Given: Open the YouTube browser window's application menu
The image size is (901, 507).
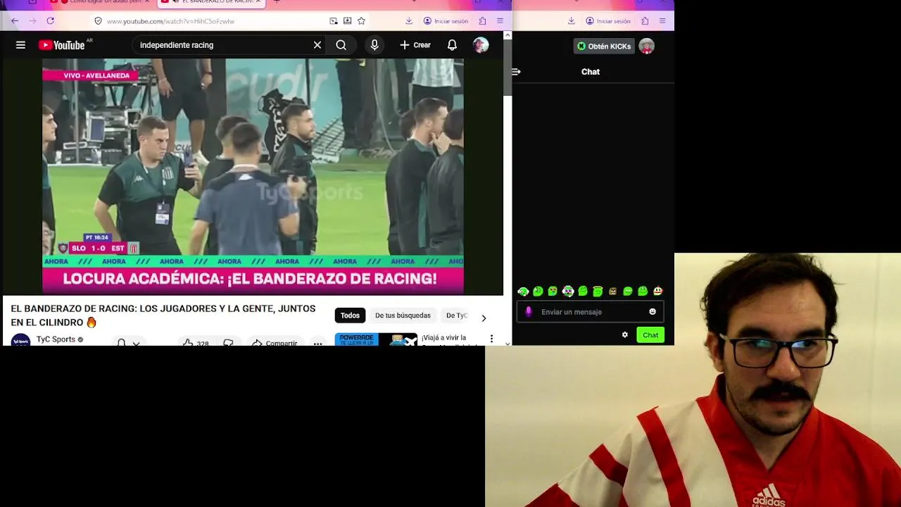Looking at the screenshot, I should click(x=500, y=21).
